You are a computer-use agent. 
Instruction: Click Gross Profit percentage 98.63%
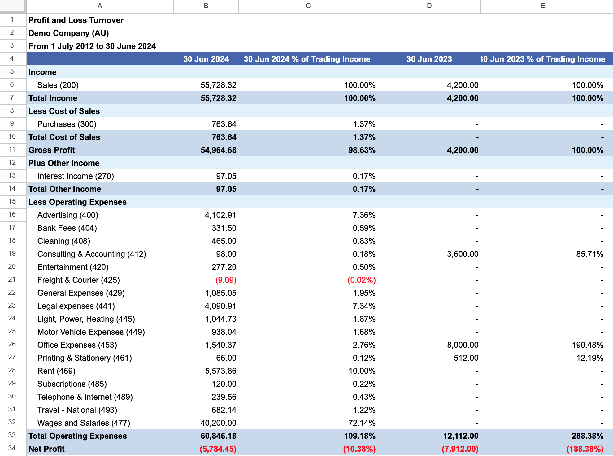[362, 150]
